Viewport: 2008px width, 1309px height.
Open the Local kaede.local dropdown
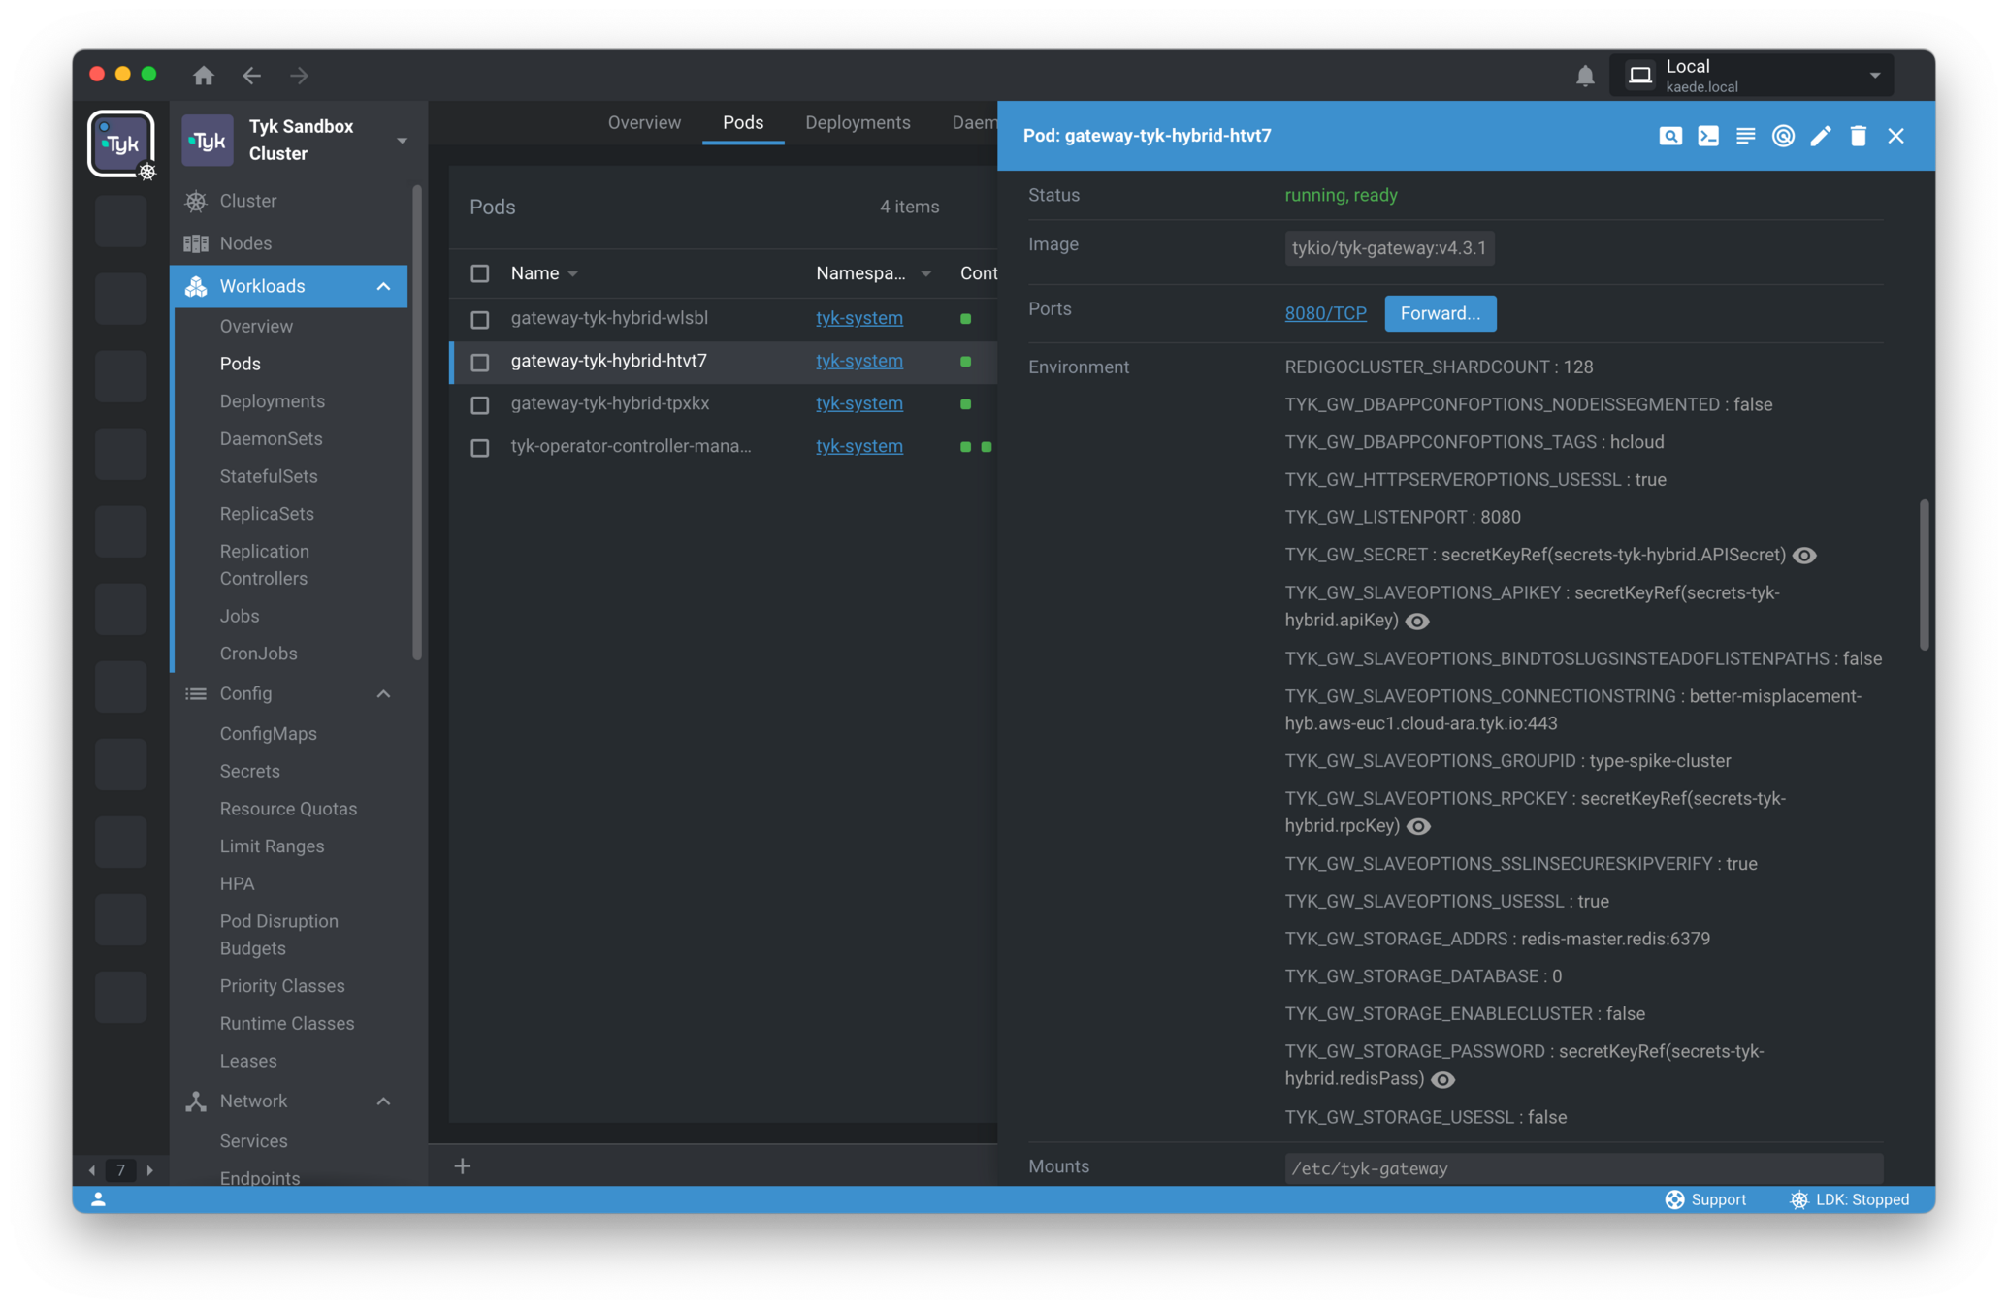click(x=1752, y=76)
